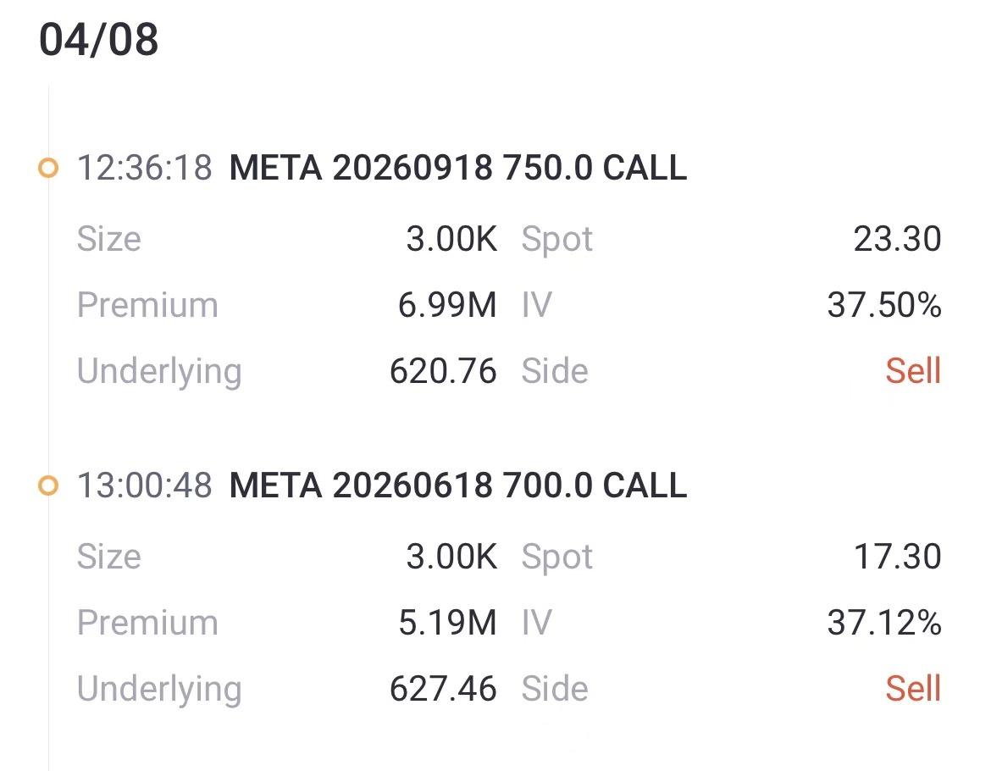Click the red Sell label on second trade
991x771 pixels.
[913, 688]
